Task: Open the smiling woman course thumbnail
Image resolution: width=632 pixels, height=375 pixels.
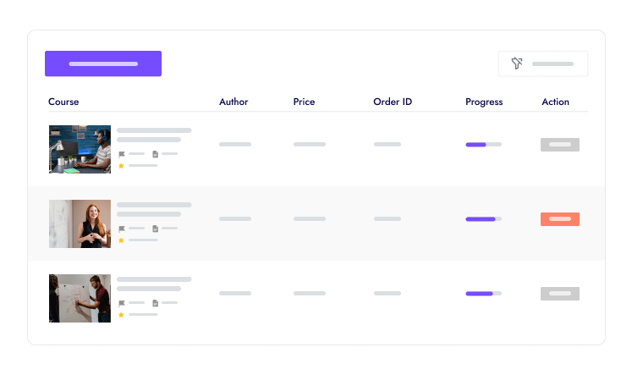Action: [80, 223]
